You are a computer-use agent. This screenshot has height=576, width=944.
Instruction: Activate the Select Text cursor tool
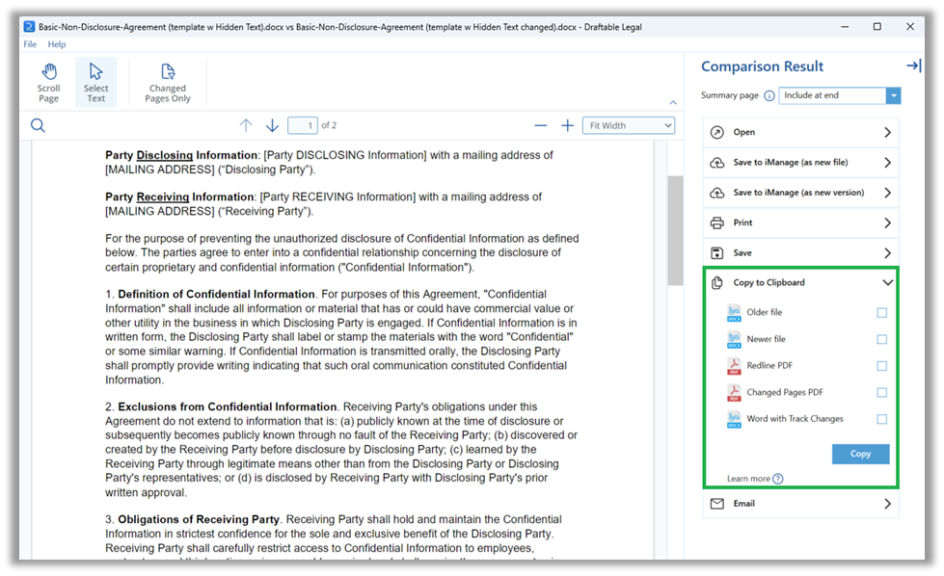click(95, 83)
